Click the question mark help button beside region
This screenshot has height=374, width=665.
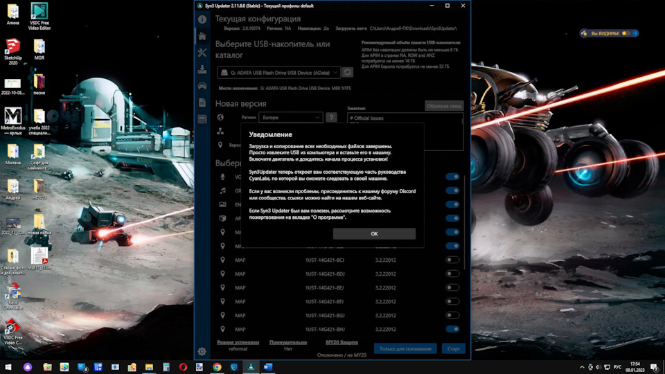(x=331, y=118)
